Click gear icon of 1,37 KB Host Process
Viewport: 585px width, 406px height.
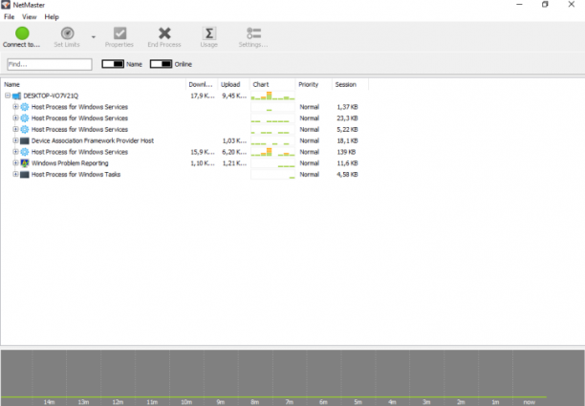(25, 107)
